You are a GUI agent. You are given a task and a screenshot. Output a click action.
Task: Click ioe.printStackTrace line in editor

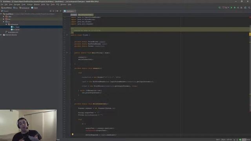click(x=92, y=93)
